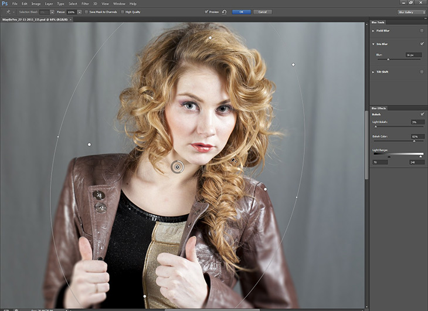Screen dimensions: 428x311
Task: Click the iris blur center pin ring
Action: (177, 167)
